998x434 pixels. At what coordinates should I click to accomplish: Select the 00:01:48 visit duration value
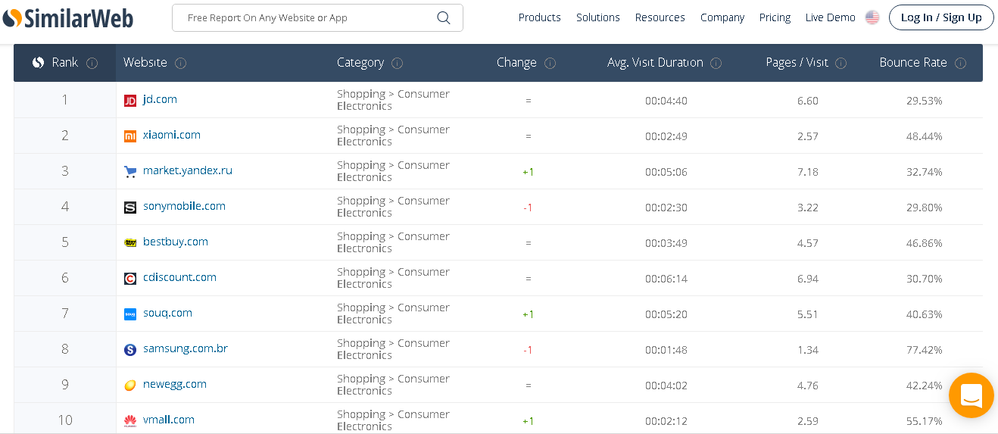[666, 350]
